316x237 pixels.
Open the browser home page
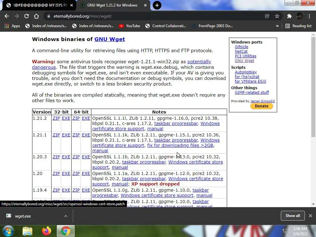point(36,16)
